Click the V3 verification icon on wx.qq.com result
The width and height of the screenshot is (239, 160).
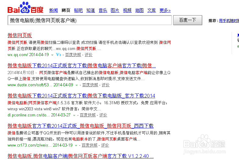click(x=59, y=55)
